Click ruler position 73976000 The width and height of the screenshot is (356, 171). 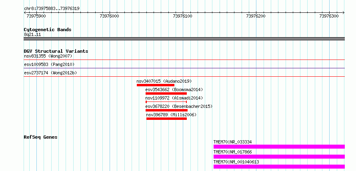110,16
